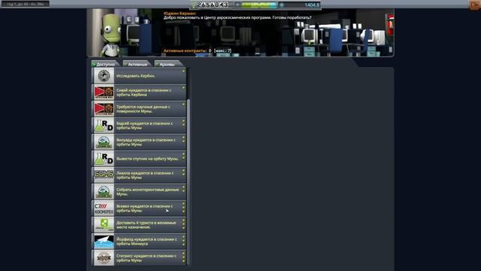Open the Лиалла rescue contract via its logo
Image resolution: width=481 pixels, height=271 pixels.
coord(104,175)
